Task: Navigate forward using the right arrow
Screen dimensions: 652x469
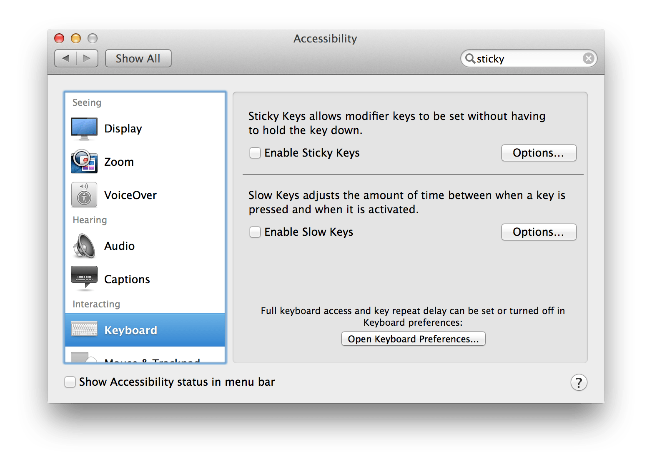Action: 87,58
